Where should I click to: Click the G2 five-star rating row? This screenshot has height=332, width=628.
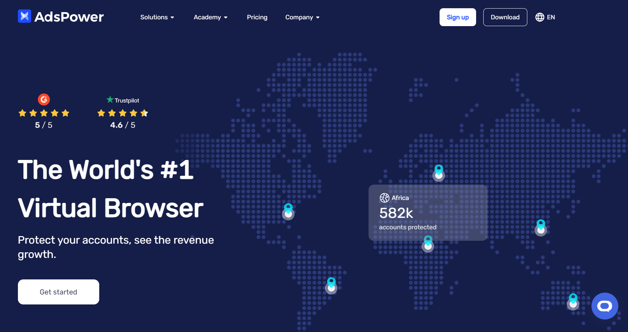[44, 113]
